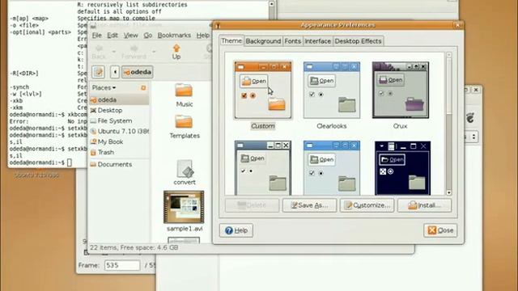Click the odeda path bar button
Viewport: 518px width, 291px height.
pos(137,72)
